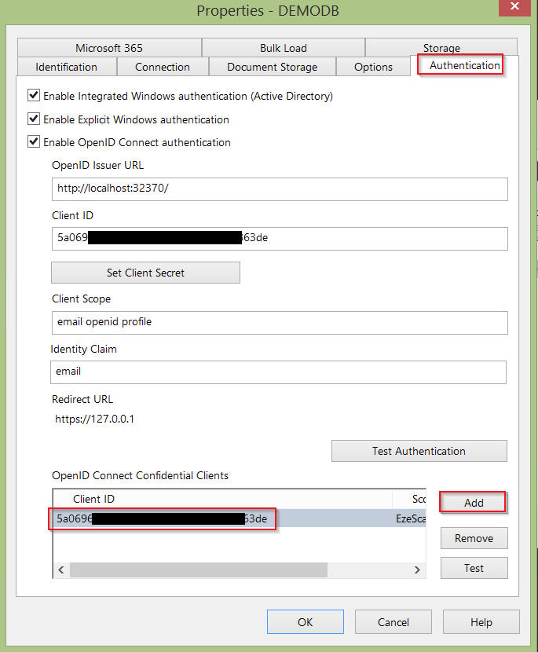Remove the selected confidential client

474,538
